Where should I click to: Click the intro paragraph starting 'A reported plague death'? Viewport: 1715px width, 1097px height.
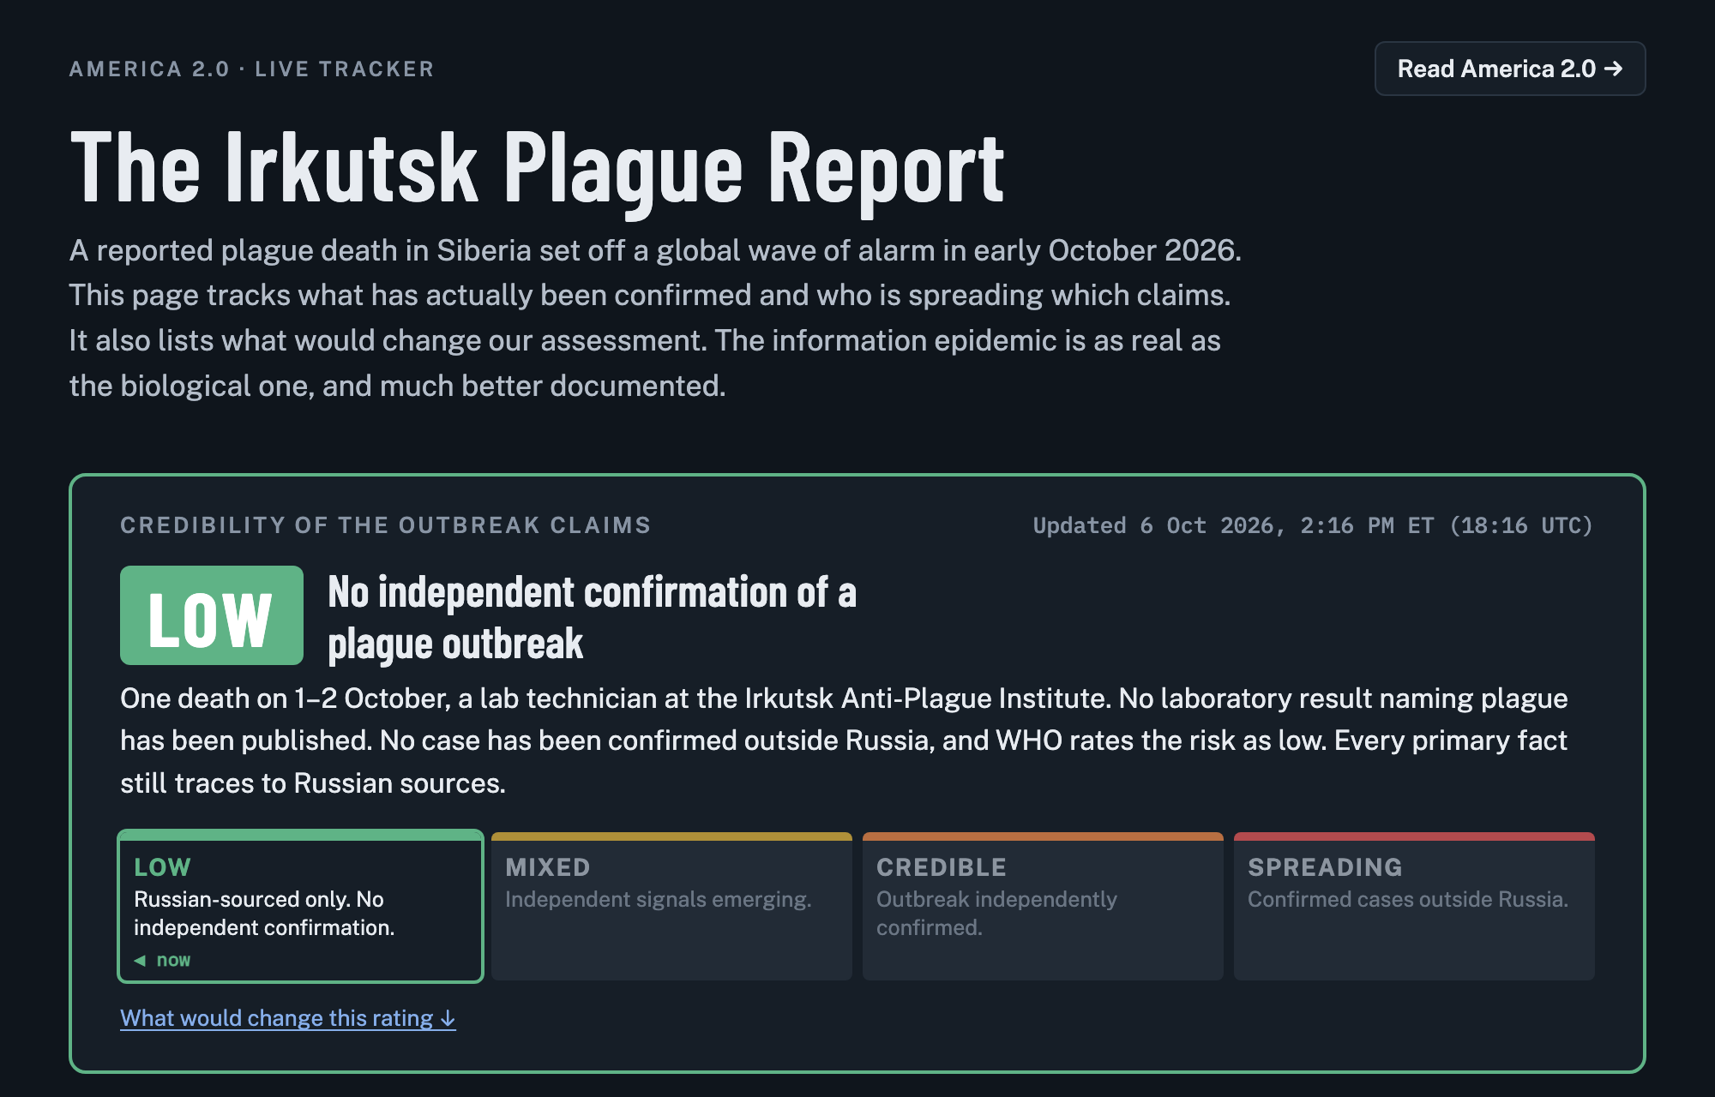tap(656, 318)
